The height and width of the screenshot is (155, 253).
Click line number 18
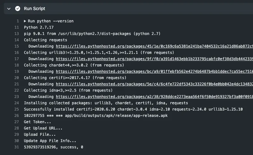click(x=17, y=65)
